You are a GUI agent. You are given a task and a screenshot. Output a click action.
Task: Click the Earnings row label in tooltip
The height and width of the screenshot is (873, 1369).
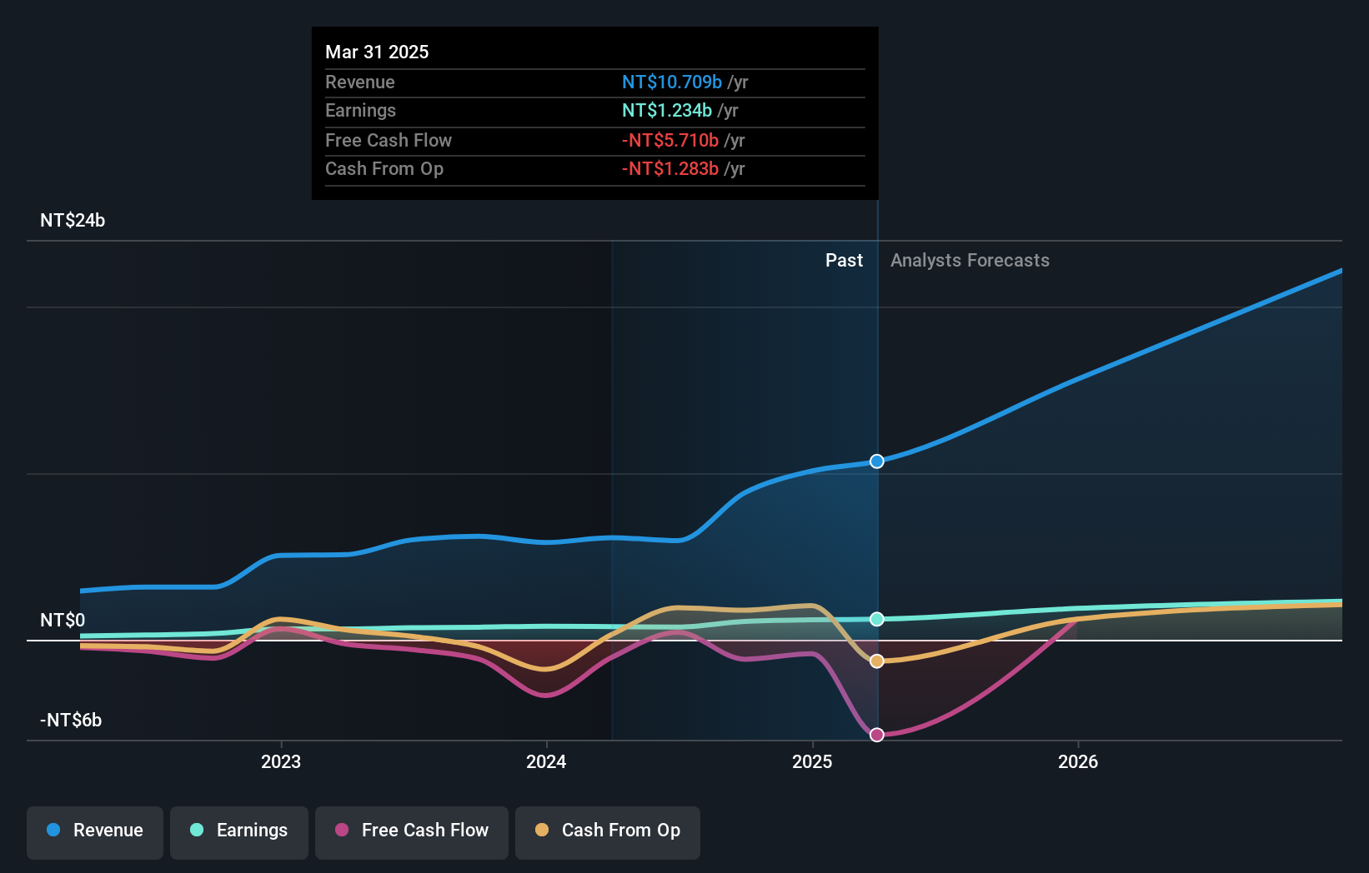[360, 111]
